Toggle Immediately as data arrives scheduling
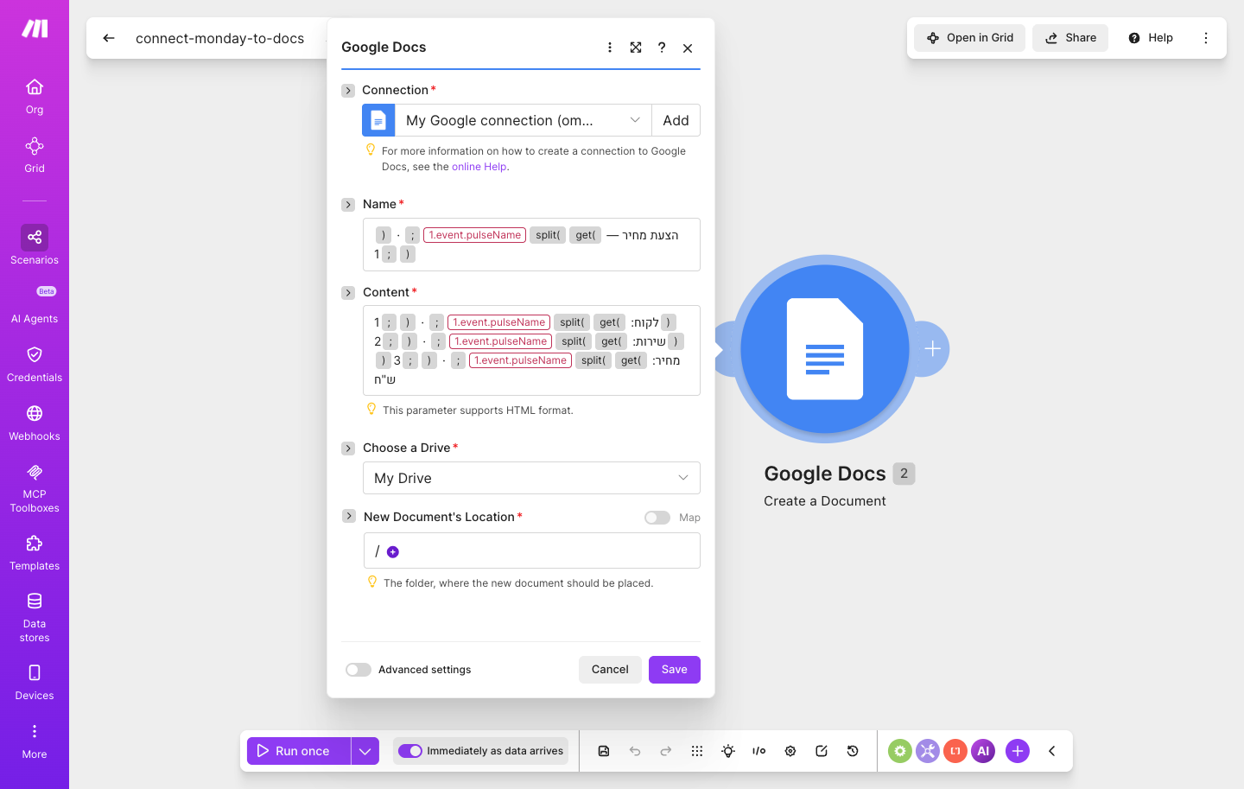1244x789 pixels. click(410, 751)
